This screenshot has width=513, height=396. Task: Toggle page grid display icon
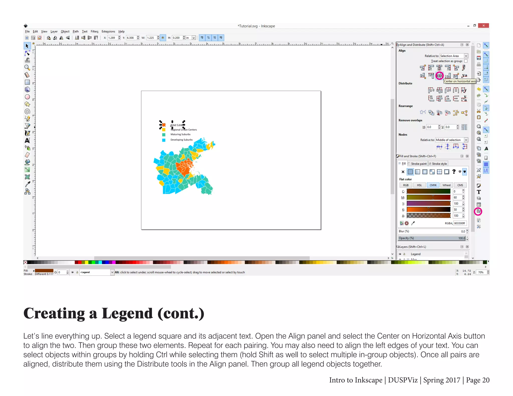point(486,164)
